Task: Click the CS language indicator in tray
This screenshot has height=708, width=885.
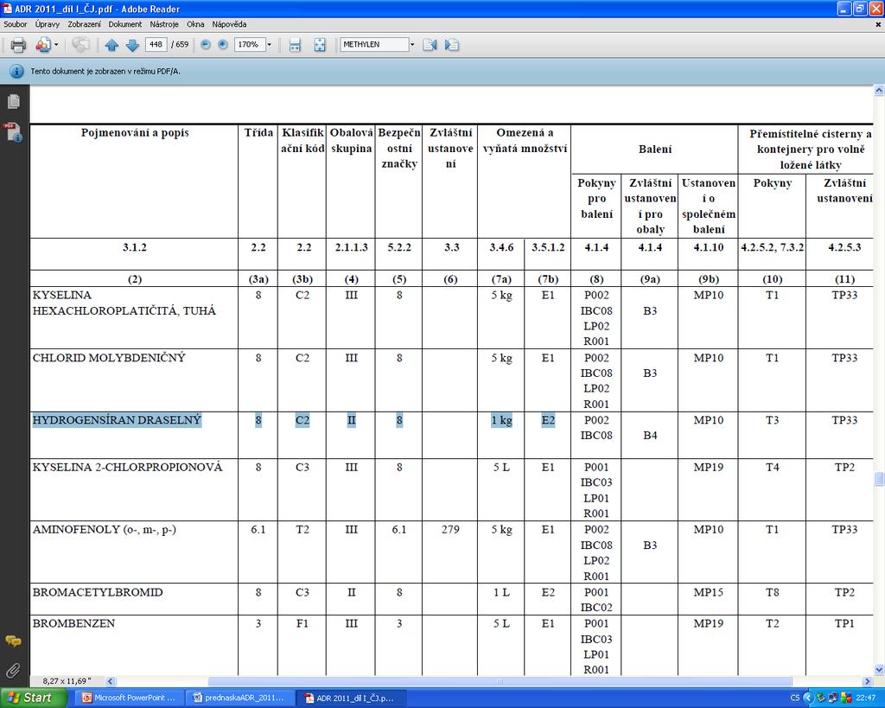Action: click(795, 698)
